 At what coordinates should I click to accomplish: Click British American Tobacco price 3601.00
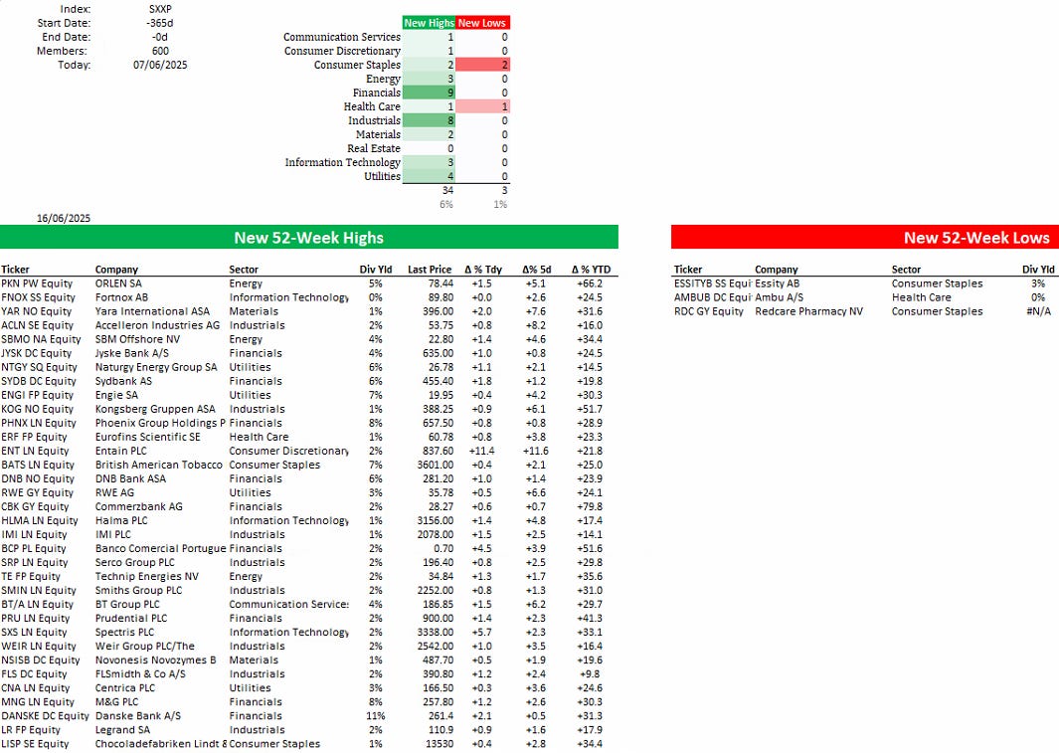[x=435, y=465]
